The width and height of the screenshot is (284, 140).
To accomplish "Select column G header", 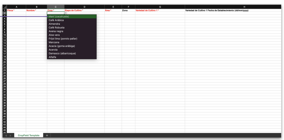I will pos(160,7).
